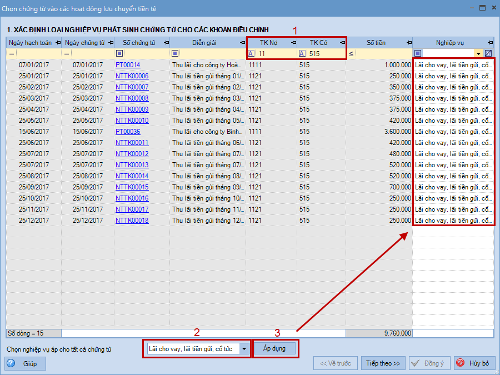Click the pin icon on Số chứng từ column
This screenshot has height=375, width=500.
pyautogui.click(x=165, y=43)
